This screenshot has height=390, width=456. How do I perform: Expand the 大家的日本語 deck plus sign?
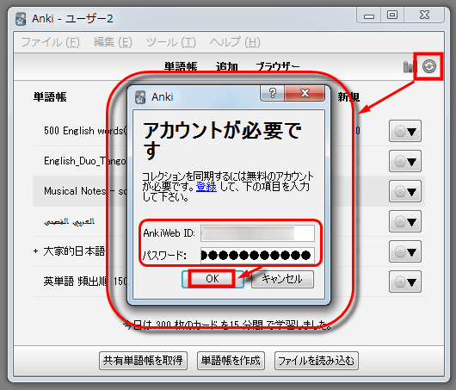tap(35, 251)
